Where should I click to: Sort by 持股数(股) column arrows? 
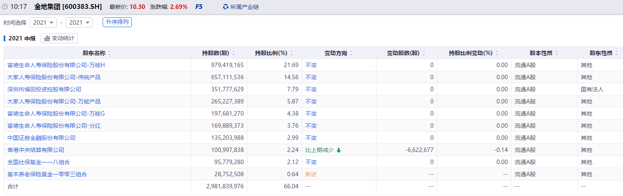pos(233,53)
